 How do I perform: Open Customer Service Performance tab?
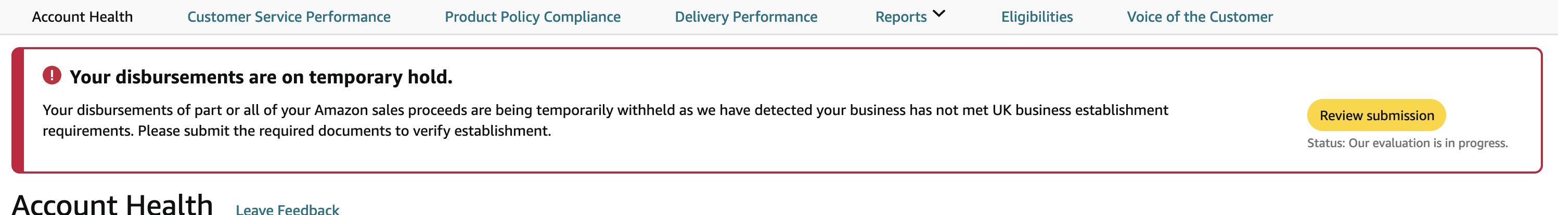pos(289,17)
